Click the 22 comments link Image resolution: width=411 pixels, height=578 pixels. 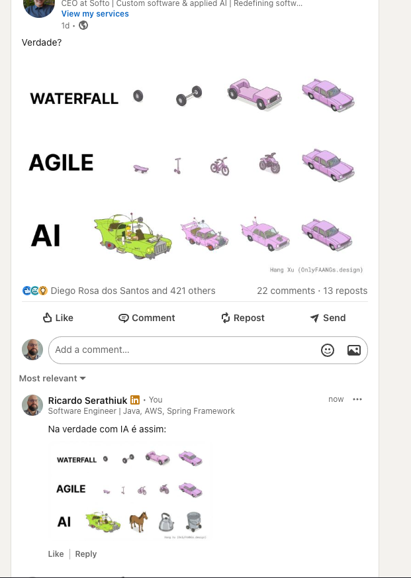coord(286,291)
